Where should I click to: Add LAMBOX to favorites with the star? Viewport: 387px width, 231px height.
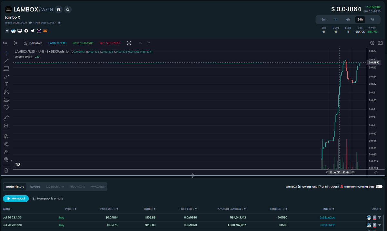pyautogui.click(x=68, y=10)
